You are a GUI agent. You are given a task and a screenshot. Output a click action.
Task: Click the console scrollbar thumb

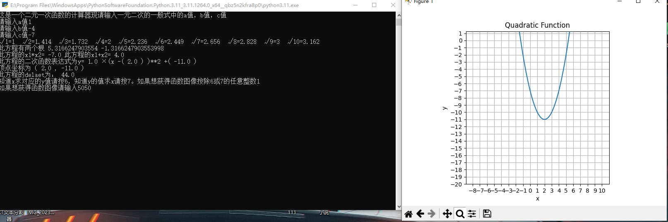399,22
